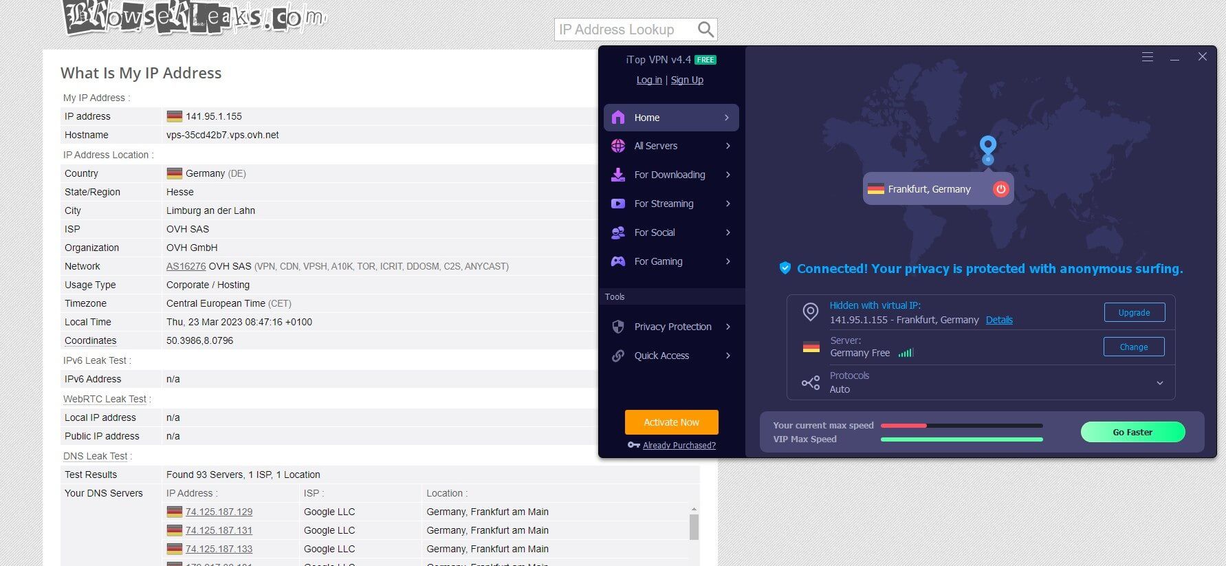Click the city value Limburg an der Lahn

click(x=210, y=210)
